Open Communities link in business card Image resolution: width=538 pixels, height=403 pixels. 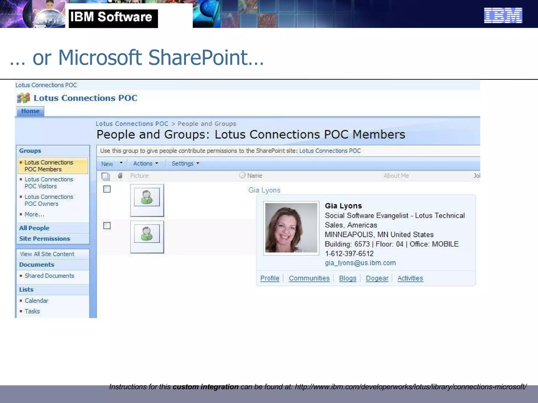click(x=309, y=278)
